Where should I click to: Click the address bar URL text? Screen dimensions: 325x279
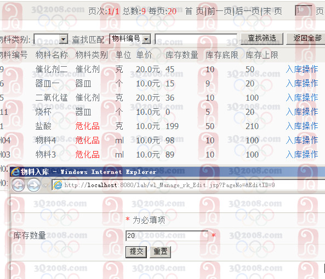pyautogui.click(x=169, y=185)
